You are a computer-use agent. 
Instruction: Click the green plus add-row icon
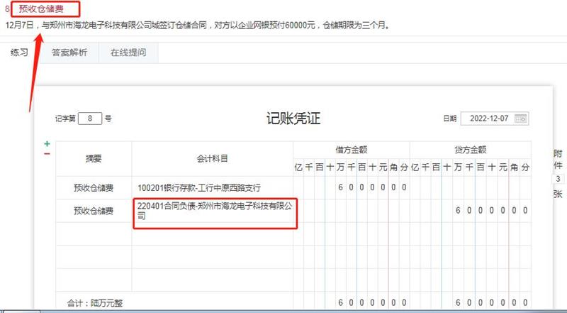(47, 144)
